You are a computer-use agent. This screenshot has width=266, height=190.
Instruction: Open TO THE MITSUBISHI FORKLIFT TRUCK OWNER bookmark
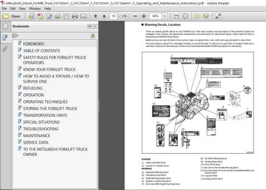(x=55, y=152)
